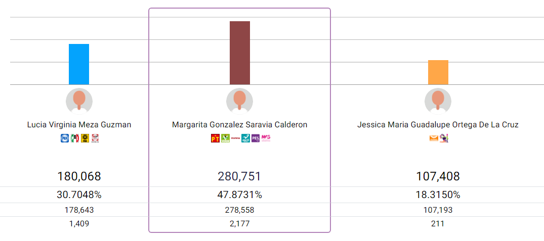Screen dimensions: 544x241
Task: Click Jessica Maria Guadalupe Ortega's avatar
Action: click(x=438, y=101)
